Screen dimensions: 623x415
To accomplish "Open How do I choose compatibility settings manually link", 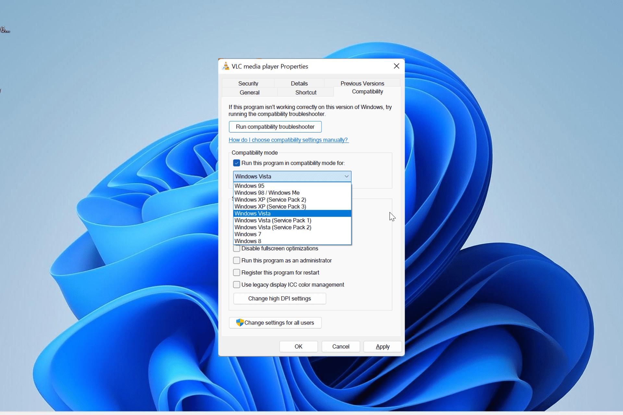I will 288,140.
